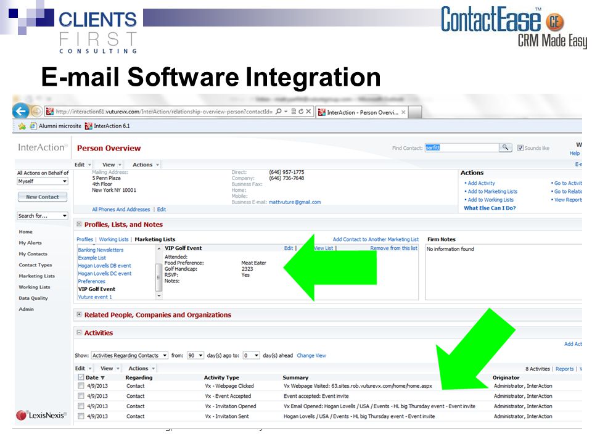Collapse the Activities section
The height and width of the screenshot is (444, 592).
[x=80, y=332]
